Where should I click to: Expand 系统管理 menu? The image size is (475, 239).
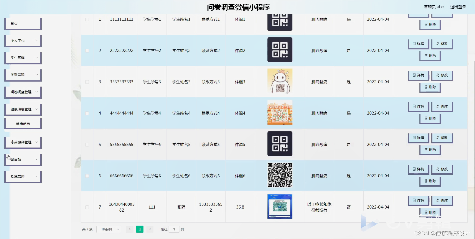click(x=23, y=176)
